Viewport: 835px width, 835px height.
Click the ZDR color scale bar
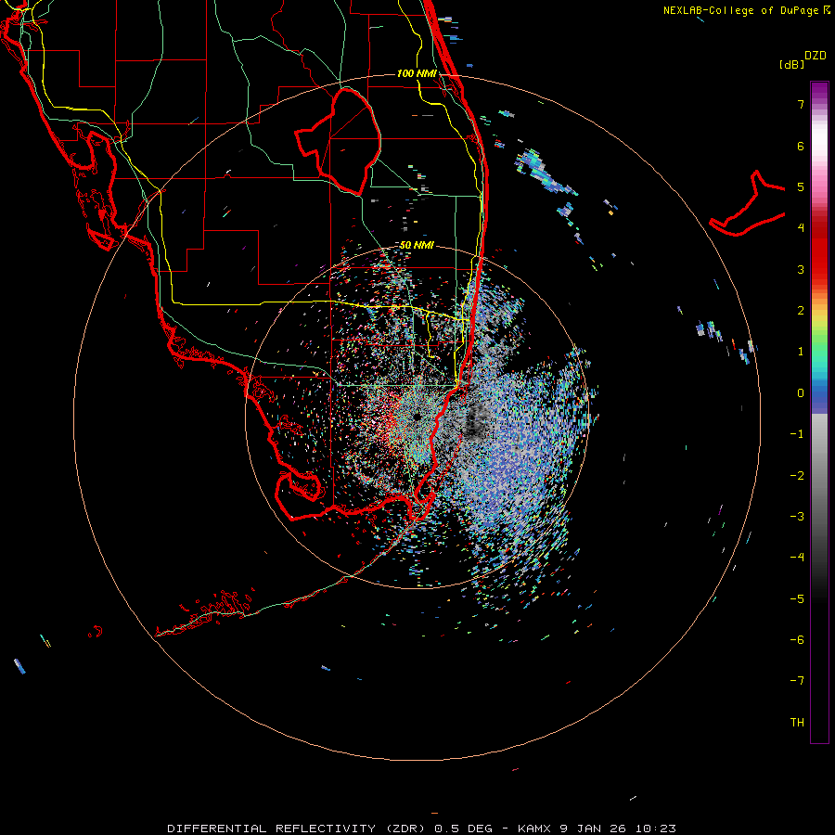(819, 412)
